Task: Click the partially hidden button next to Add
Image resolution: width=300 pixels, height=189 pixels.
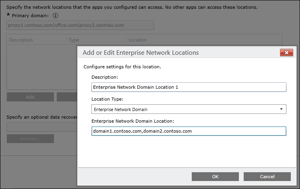Action: coord(67,97)
